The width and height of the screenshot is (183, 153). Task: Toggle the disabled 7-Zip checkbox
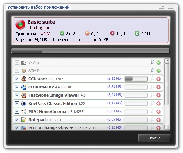pyautogui.click(x=17, y=63)
